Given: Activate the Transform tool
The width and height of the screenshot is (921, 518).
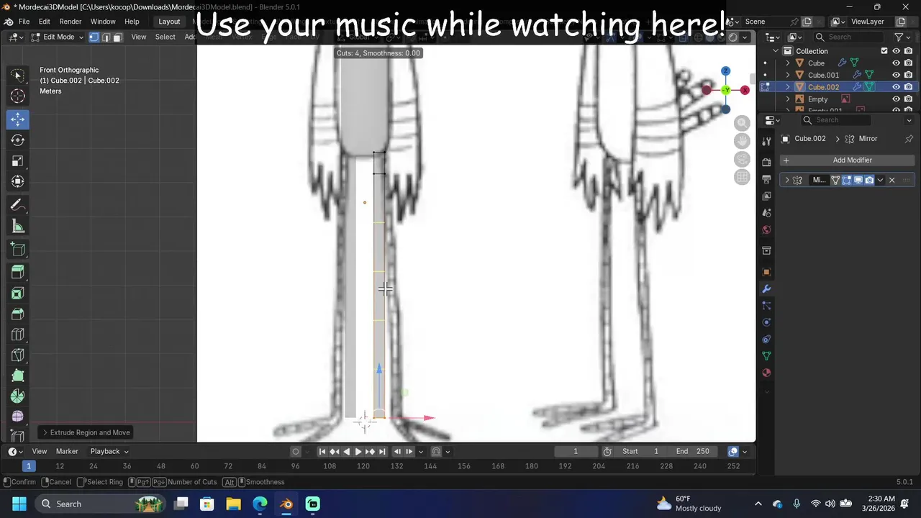Looking at the screenshot, I should pyautogui.click(x=18, y=181).
